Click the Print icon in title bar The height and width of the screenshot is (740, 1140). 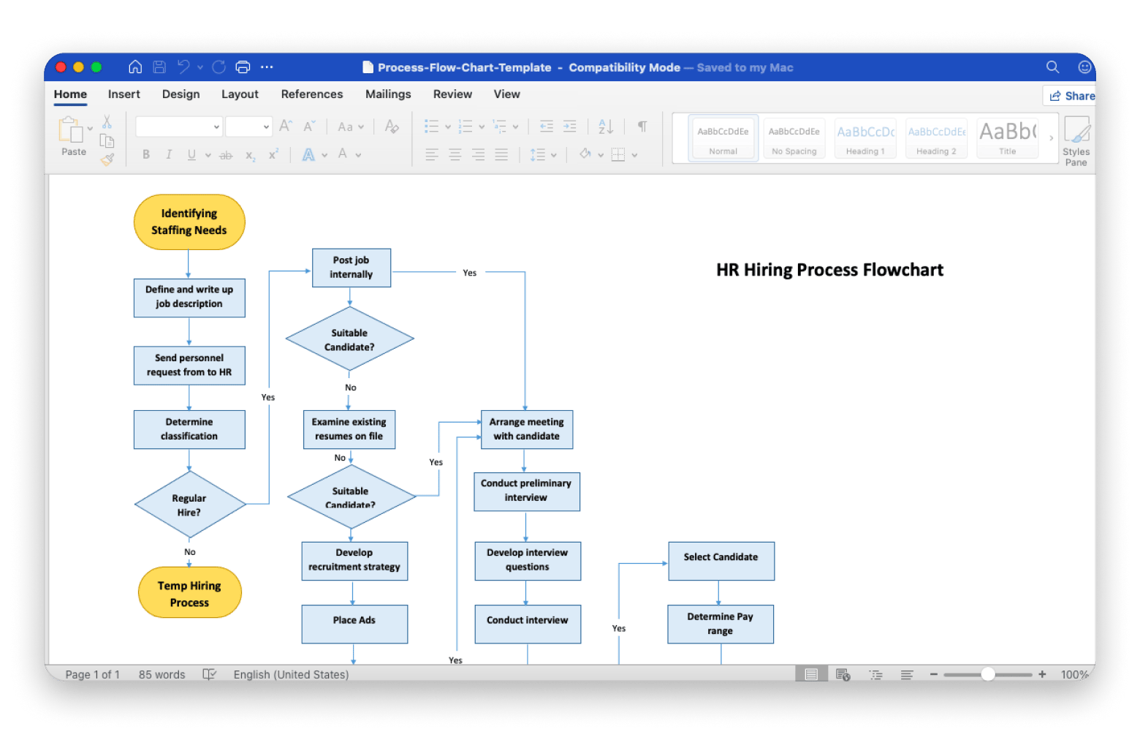pos(243,67)
